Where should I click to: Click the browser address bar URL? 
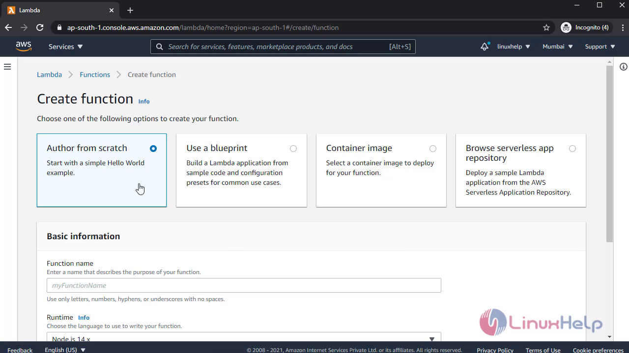(x=203, y=27)
